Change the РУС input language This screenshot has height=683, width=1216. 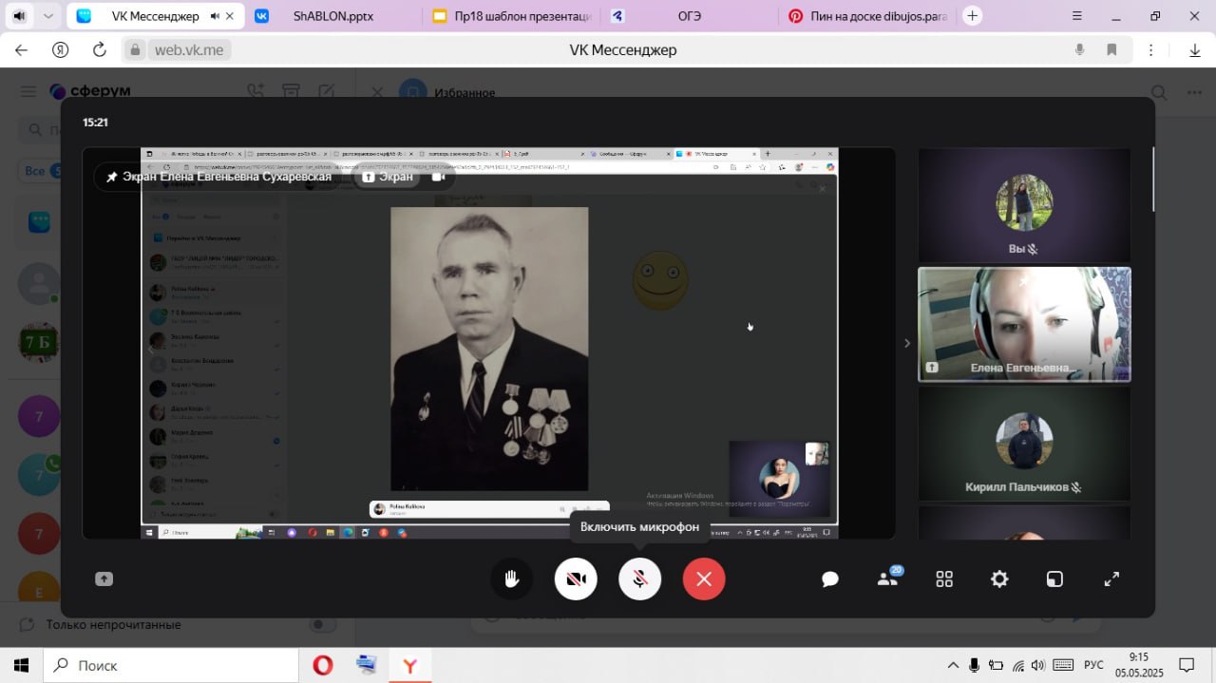pos(1094,665)
